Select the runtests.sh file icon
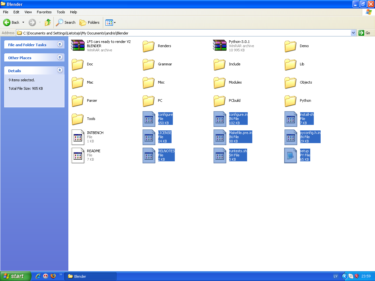 tap(220, 155)
